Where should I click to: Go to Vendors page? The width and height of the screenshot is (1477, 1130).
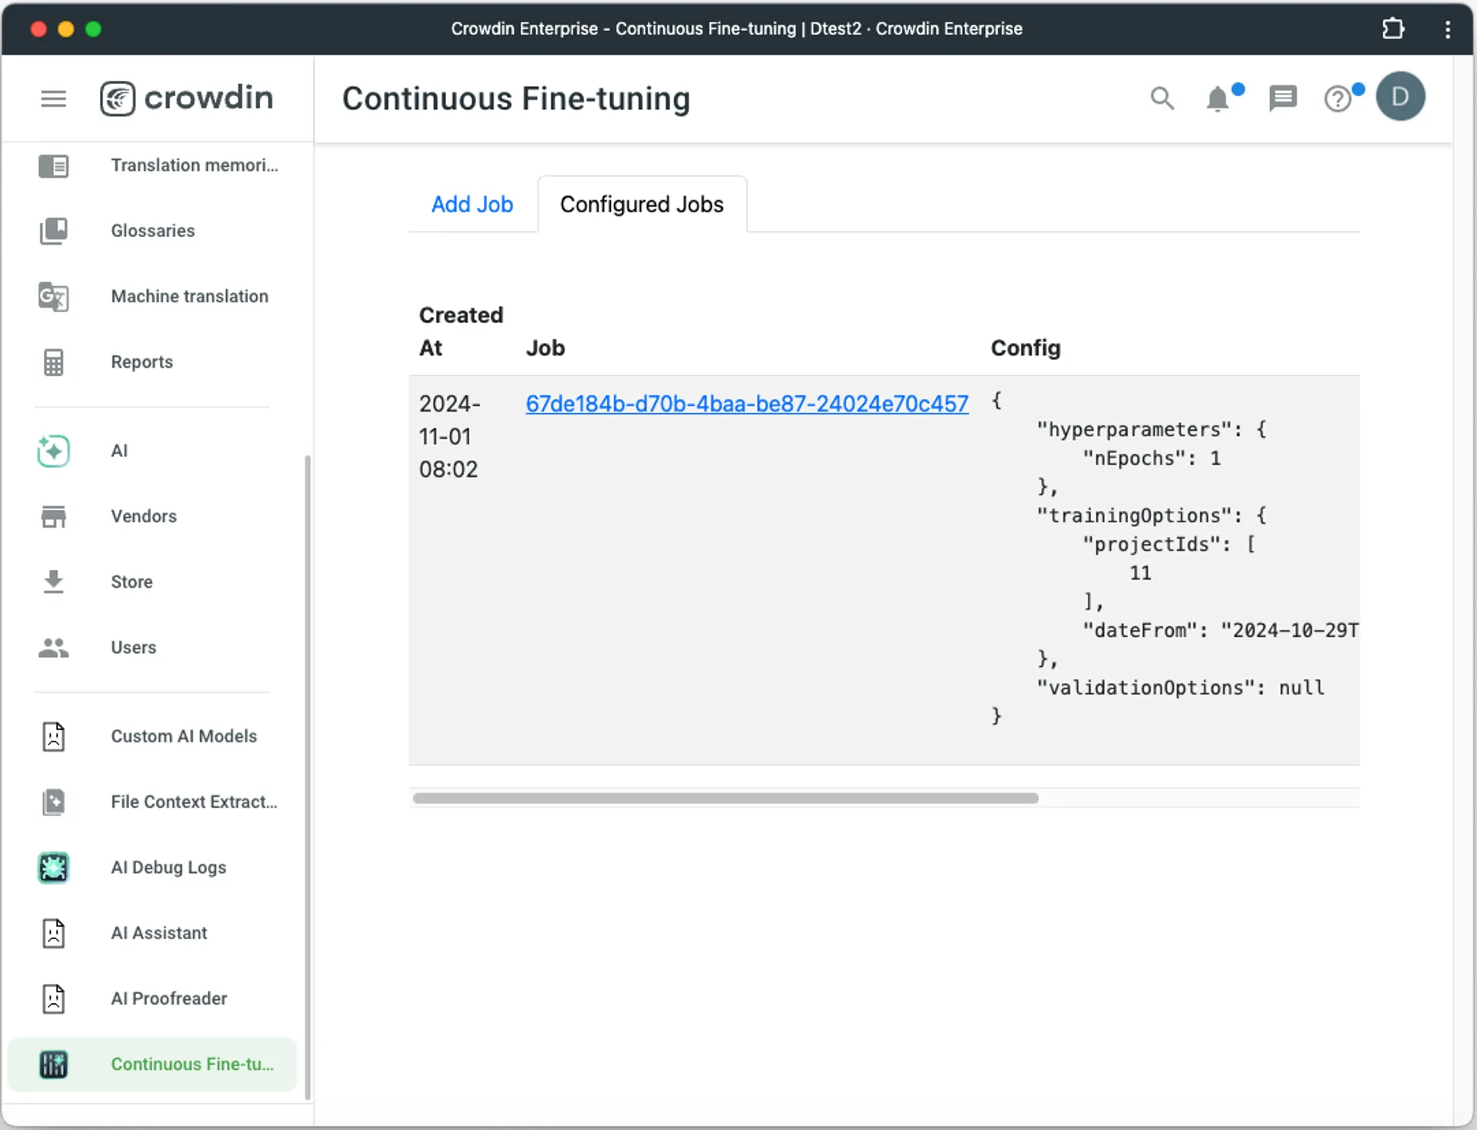144,516
